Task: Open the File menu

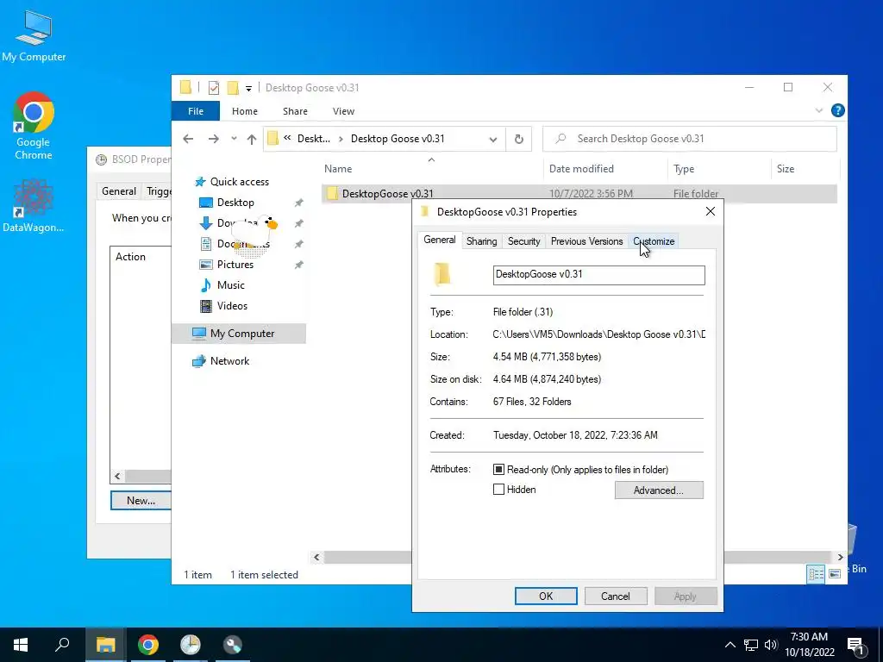Action: [196, 111]
